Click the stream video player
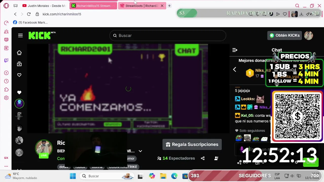The width and height of the screenshot is (324, 182). click(128, 88)
